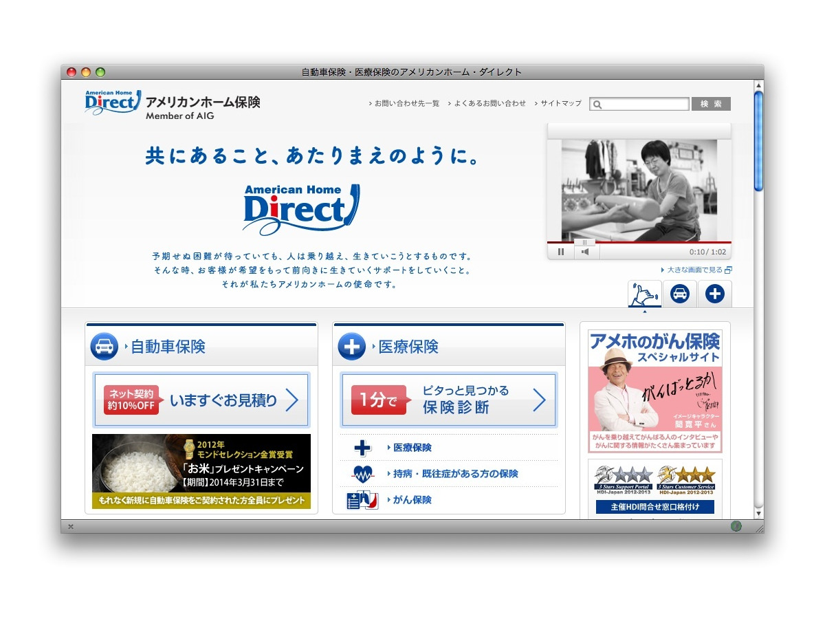Click the heartbeat icon for 持病・既往症 insurance
The image size is (825, 619).
(x=362, y=474)
